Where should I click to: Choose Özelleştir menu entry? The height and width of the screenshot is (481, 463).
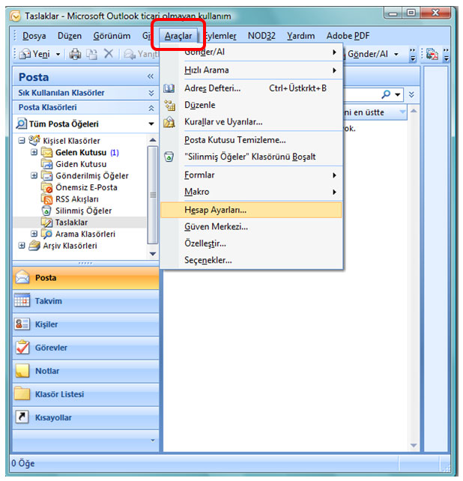251,243
